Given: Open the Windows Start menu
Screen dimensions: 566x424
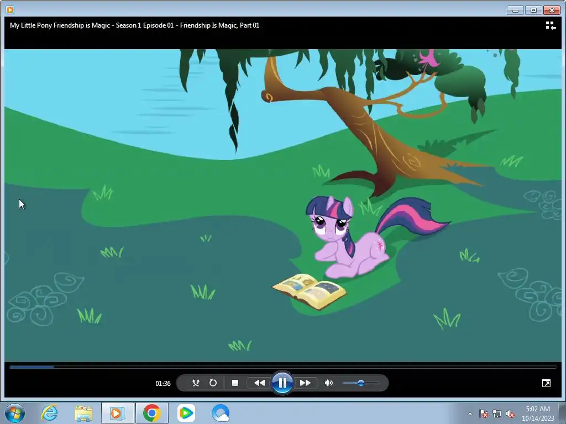Looking at the screenshot, I should (15, 413).
